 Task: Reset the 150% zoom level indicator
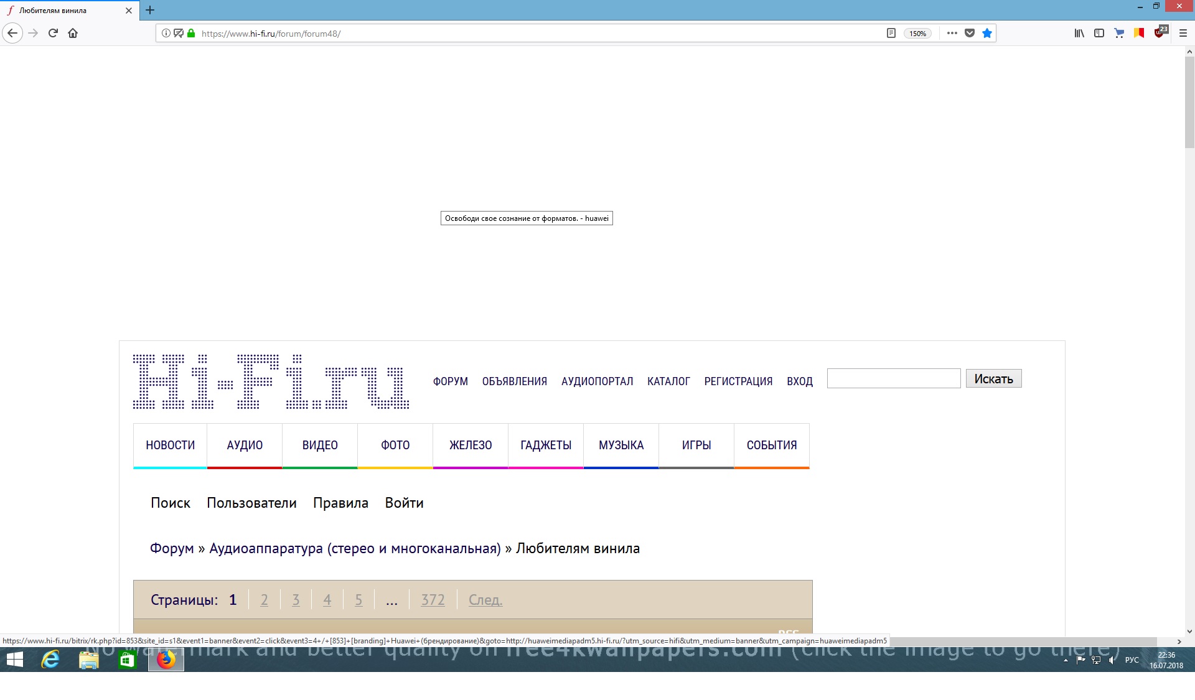tap(917, 34)
